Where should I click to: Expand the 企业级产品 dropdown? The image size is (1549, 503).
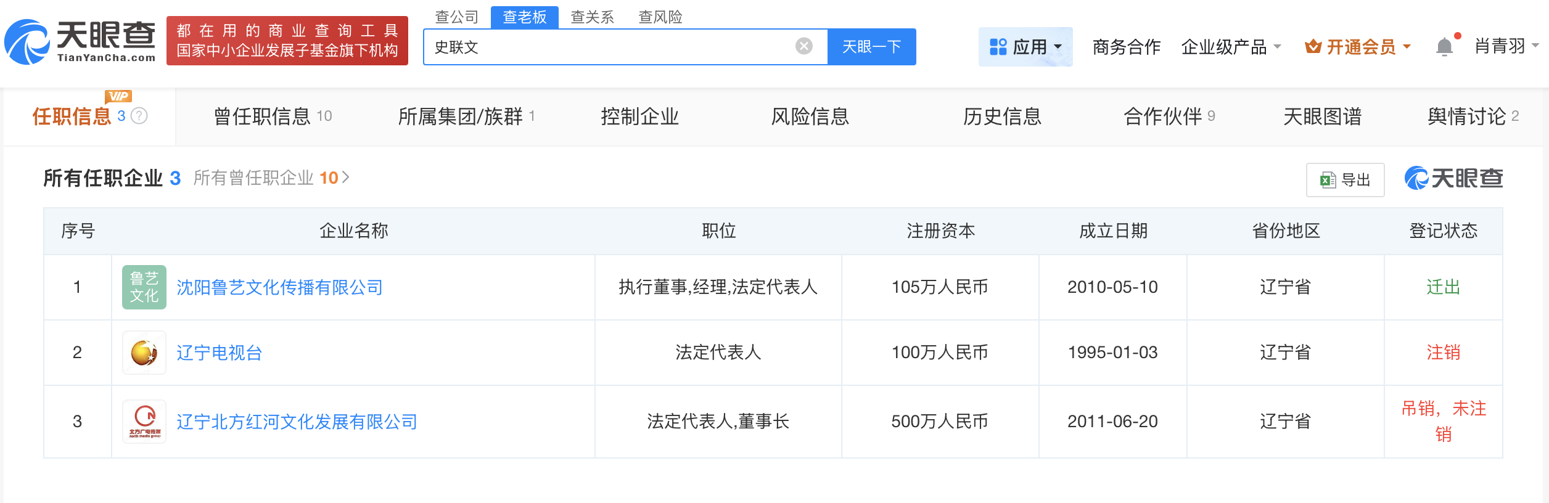tap(1231, 47)
